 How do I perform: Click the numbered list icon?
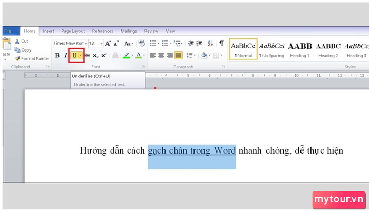tap(165, 43)
